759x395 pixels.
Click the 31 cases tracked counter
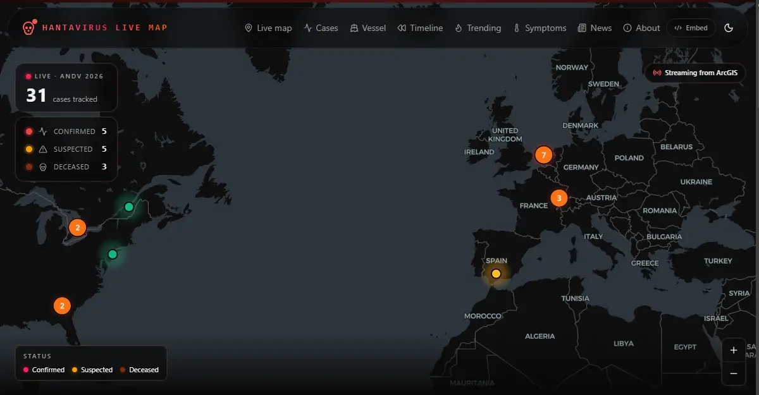(61, 96)
